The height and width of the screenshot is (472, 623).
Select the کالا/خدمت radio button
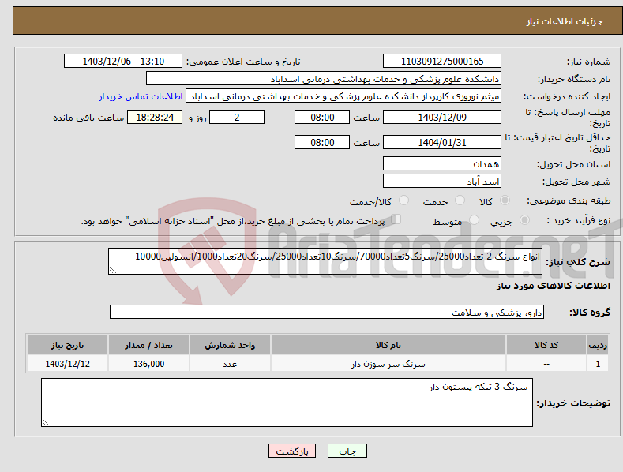(403, 200)
